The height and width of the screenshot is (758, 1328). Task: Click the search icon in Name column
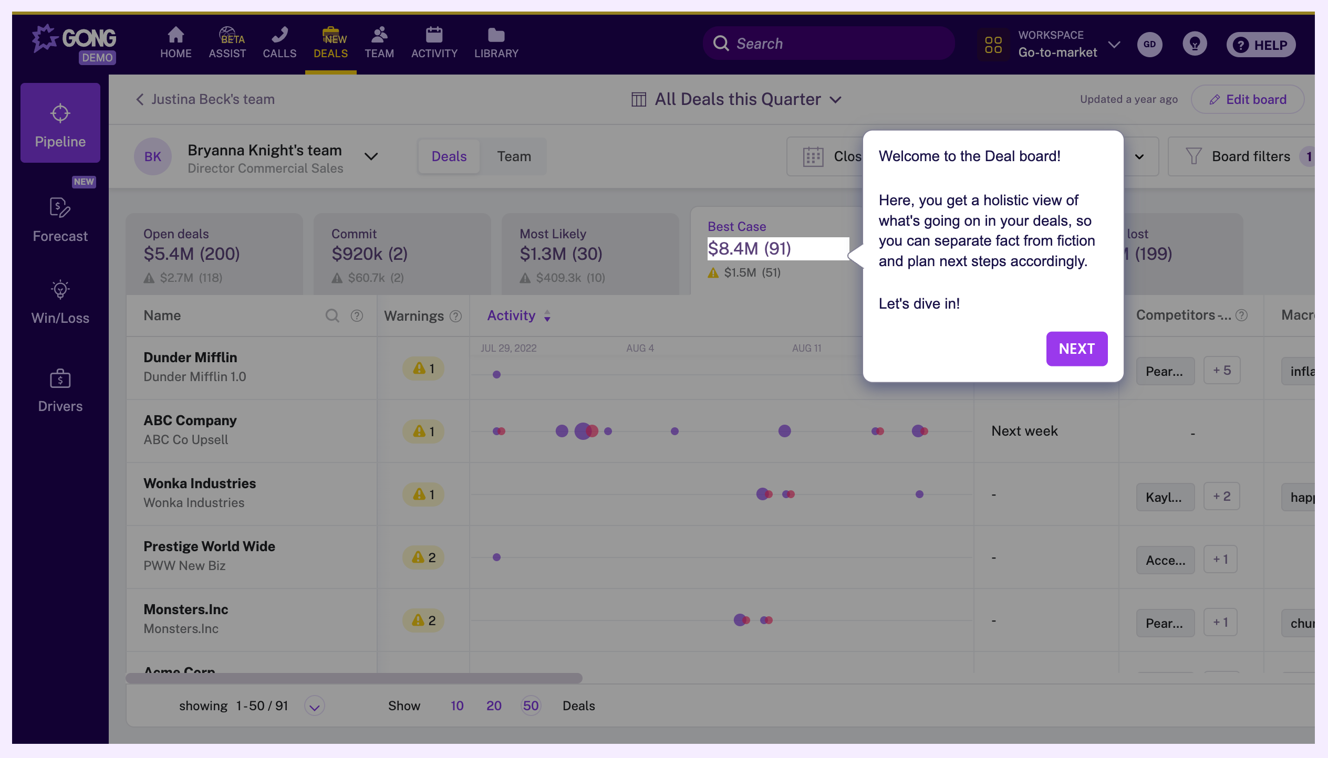click(332, 315)
